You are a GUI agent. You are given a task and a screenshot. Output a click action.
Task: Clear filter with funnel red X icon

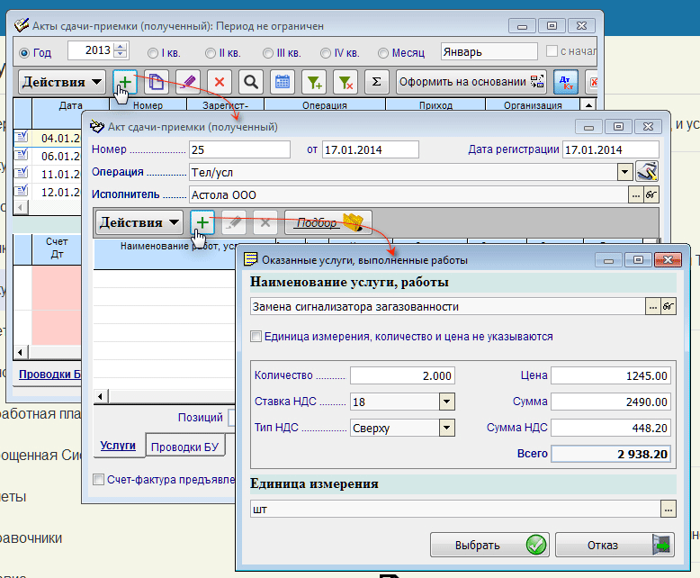(346, 82)
